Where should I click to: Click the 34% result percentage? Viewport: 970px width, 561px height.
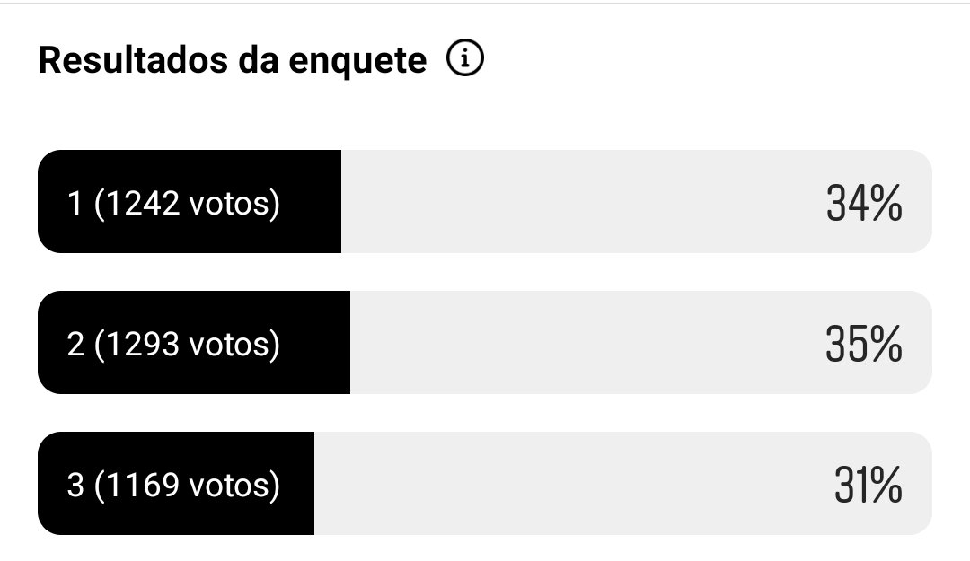pos(863,204)
